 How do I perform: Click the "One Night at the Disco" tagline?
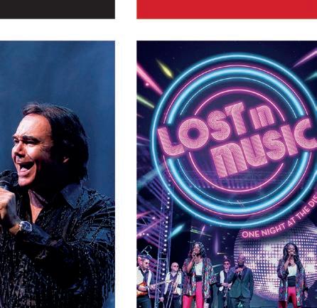[279, 222]
